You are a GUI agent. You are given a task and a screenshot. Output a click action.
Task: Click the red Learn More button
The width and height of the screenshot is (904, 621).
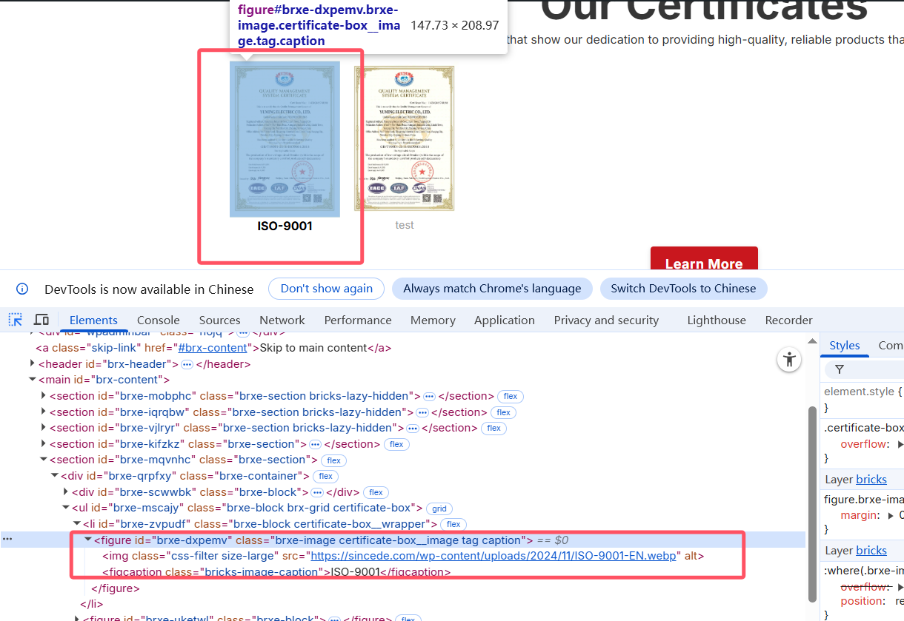[x=704, y=259]
